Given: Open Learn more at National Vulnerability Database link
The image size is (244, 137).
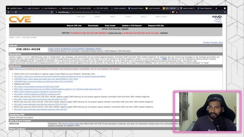Looking at the screenshot, I should click(x=75, y=49).
